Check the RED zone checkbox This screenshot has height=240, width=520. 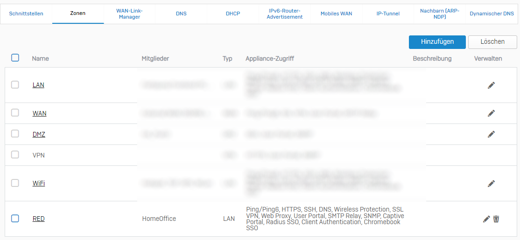[15, 219]
